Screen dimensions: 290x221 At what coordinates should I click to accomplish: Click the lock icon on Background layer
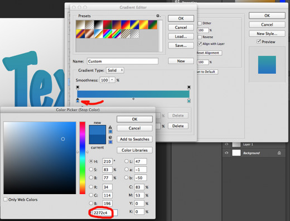tap(279, 153)
